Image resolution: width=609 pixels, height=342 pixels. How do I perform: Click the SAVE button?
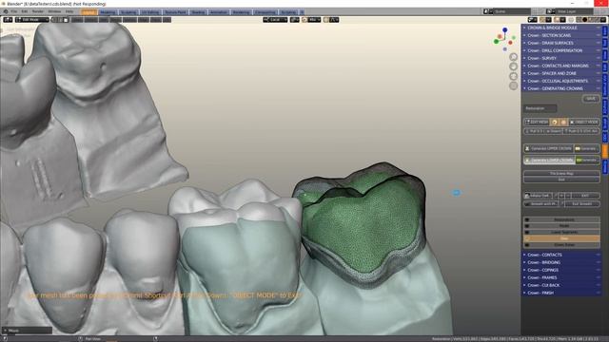(x=591, y=99)
